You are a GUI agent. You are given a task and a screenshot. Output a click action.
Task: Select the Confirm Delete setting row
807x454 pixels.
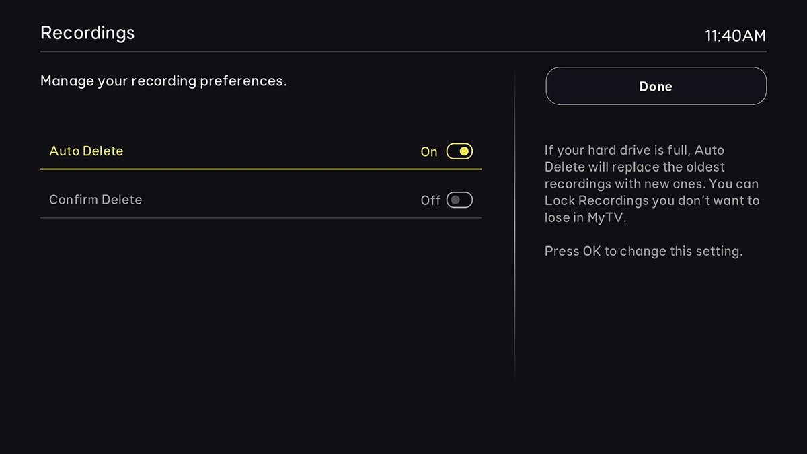(x=261, y=200)
